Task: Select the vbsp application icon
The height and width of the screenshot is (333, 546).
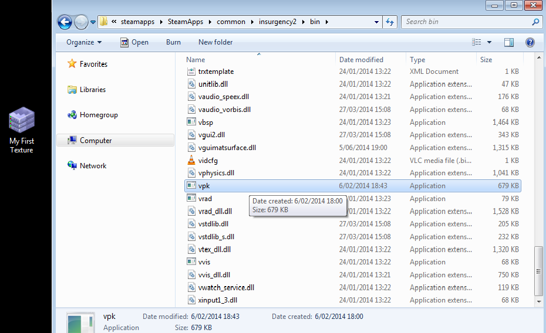Action: pos(191,122)
